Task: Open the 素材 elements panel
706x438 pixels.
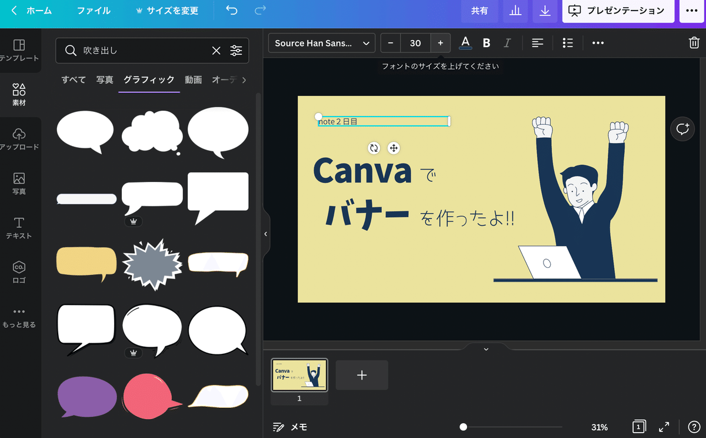Action: (x=19, y=95)
